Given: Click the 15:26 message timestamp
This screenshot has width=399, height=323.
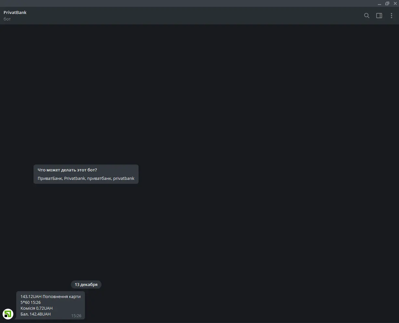Looking at the screenshot, I should [x=76, y=316].
